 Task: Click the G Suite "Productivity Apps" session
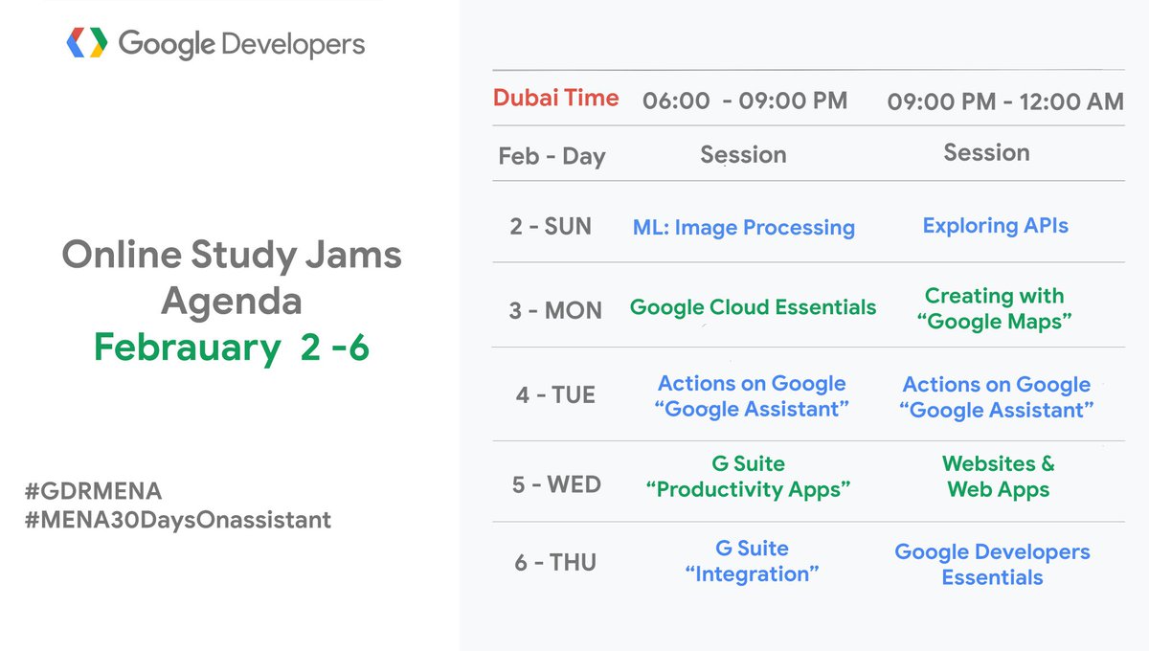pos(749,477)
